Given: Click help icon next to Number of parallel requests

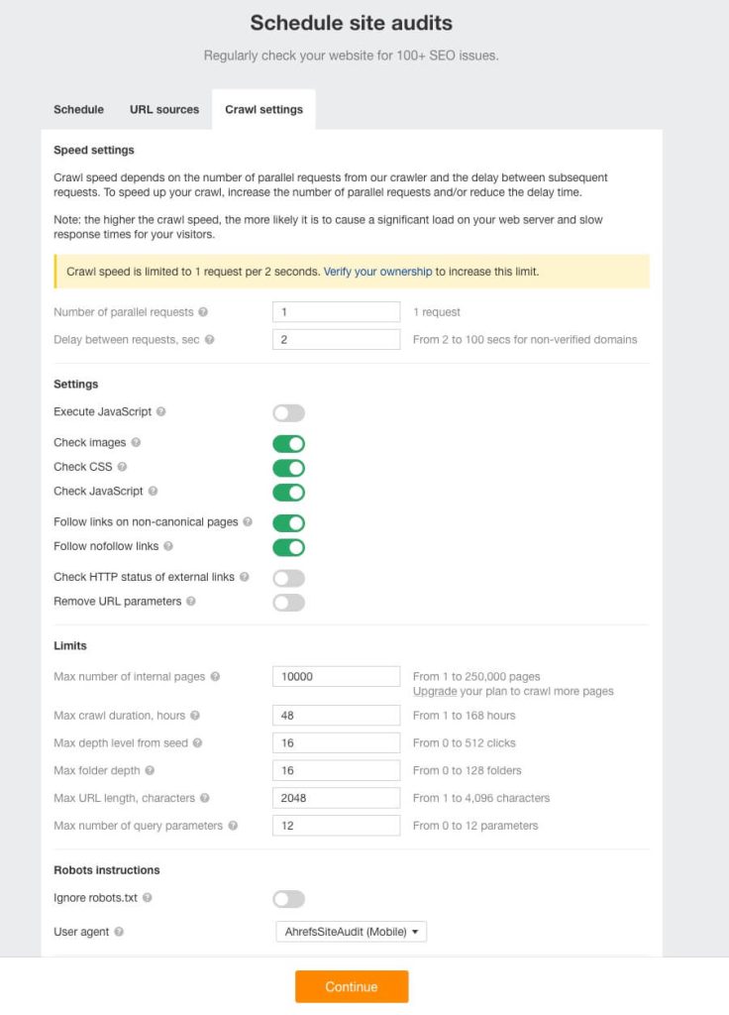Looking at the screenshot, I should (x=203, y=312).
